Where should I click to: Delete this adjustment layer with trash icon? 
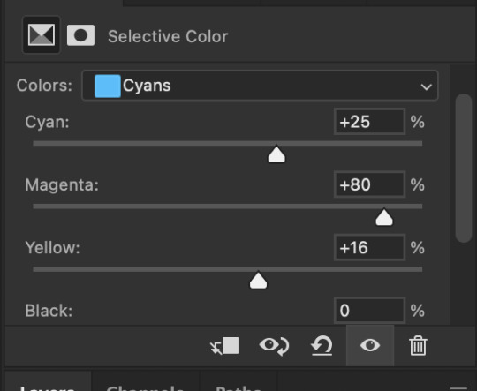coord(418,346)
